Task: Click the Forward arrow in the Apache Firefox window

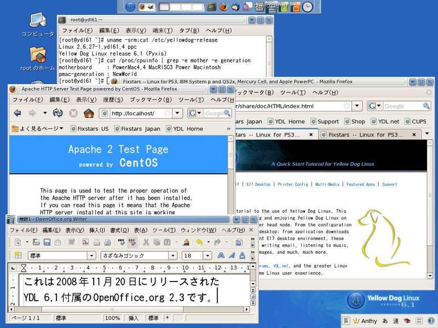Action: [32, 113]
